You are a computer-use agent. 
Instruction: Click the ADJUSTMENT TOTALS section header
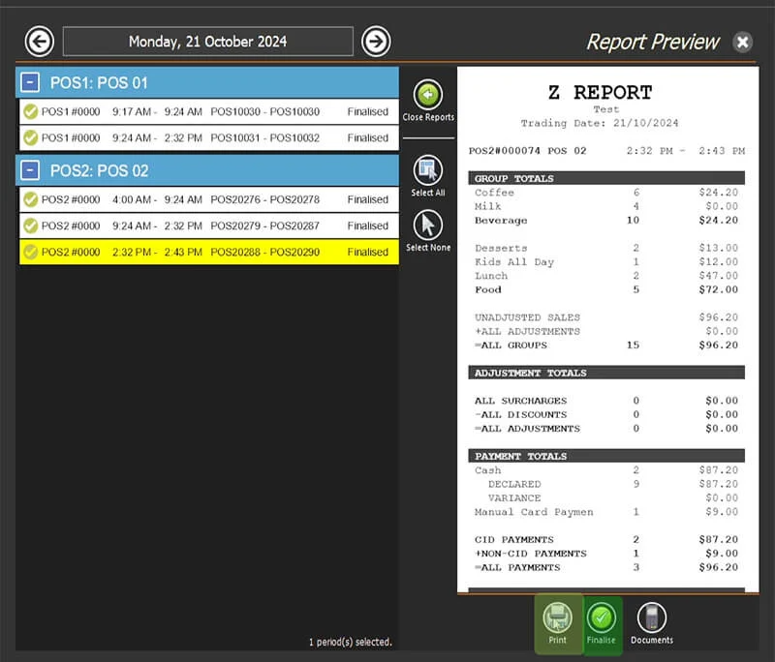click(606, 373)
